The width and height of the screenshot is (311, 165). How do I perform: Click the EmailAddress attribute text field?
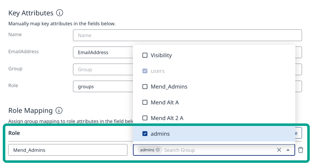click(x=103, y=52)
